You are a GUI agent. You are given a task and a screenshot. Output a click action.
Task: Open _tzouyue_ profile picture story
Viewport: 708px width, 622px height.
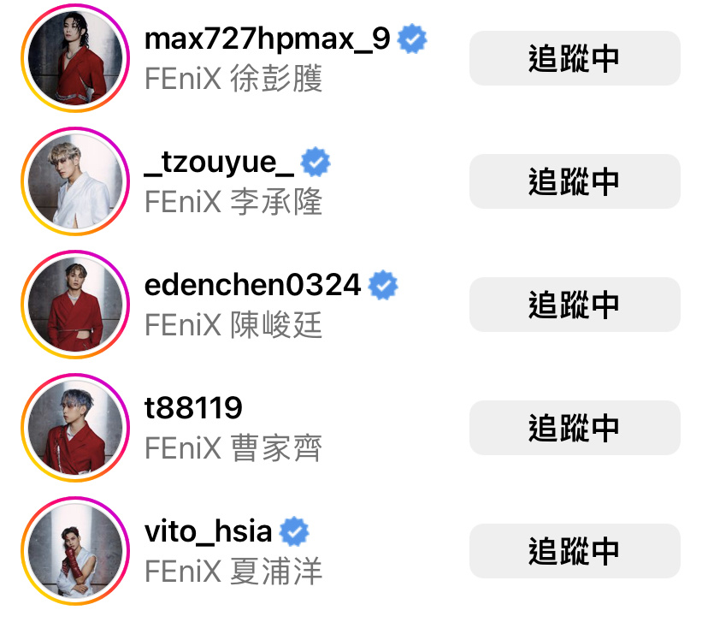pos(75,181)
